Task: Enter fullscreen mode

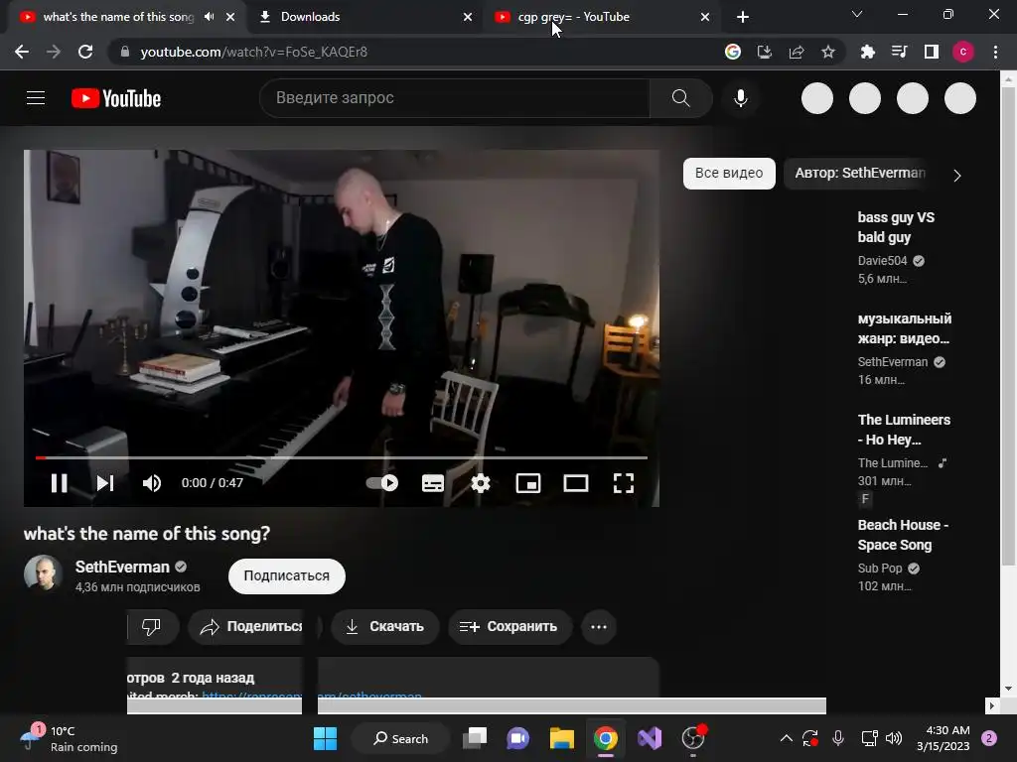Action: pos(624,483)
